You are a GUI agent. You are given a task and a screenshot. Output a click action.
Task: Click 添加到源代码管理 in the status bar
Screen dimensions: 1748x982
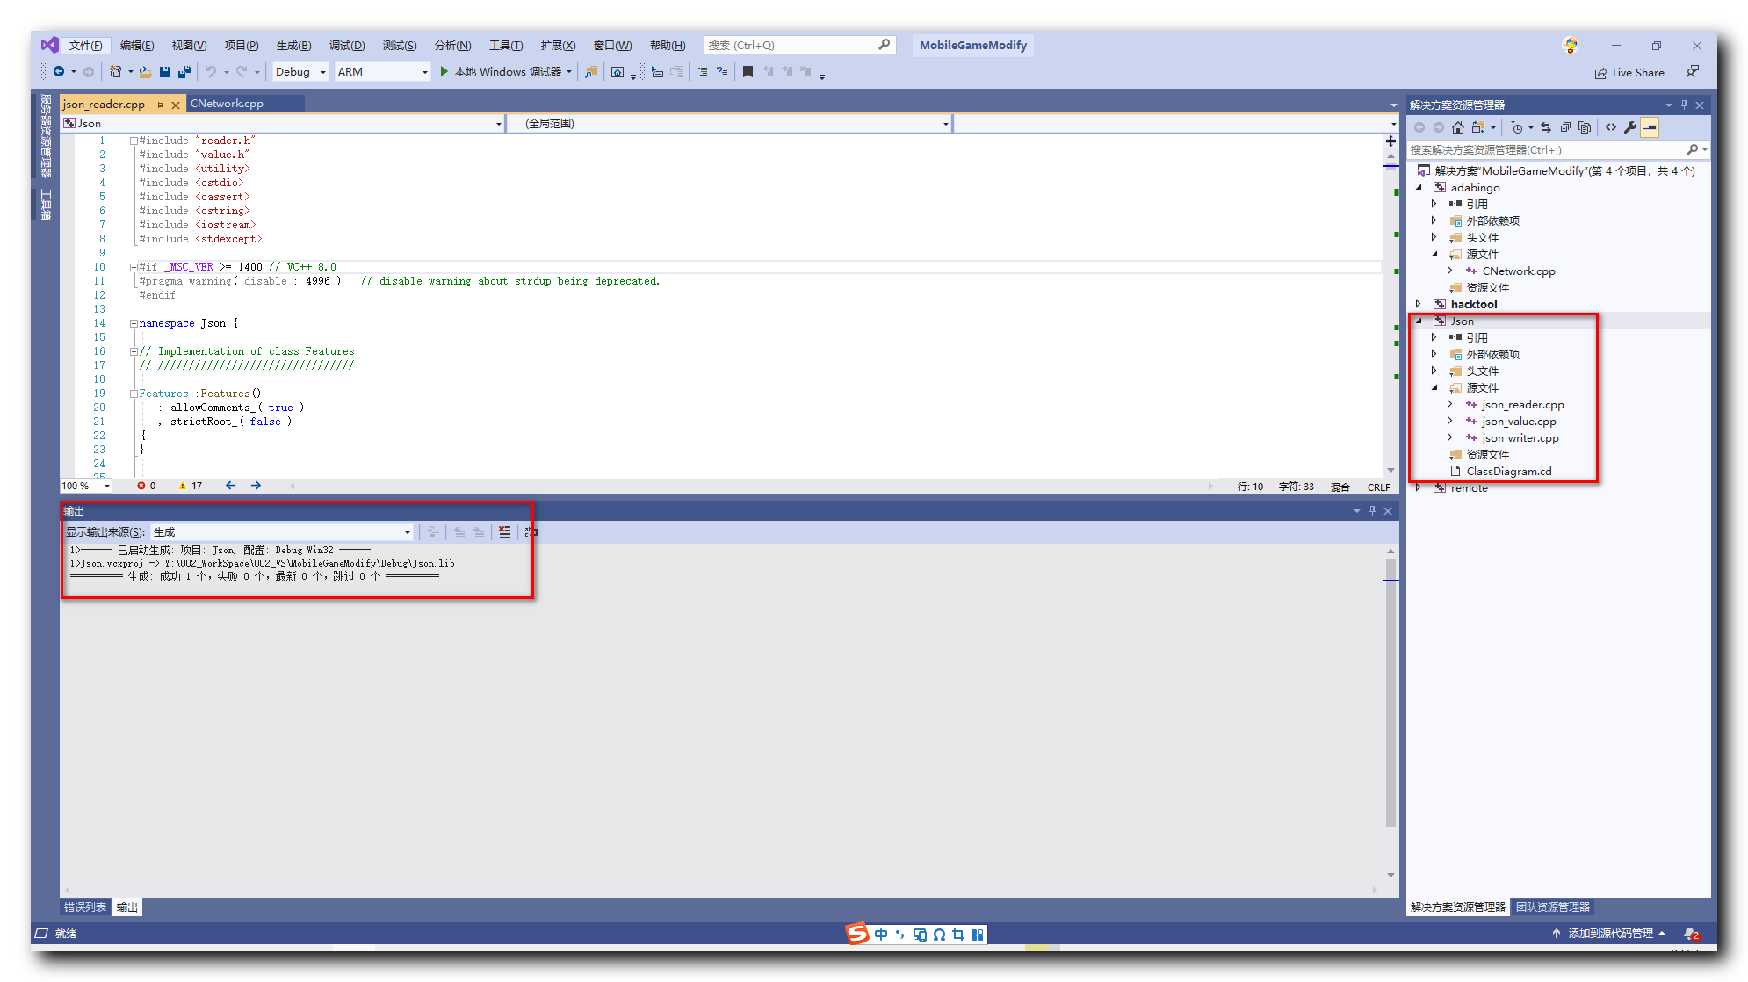(x=1610, y=934)
